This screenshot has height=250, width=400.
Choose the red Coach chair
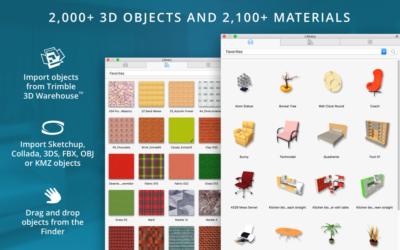point(374,82)
